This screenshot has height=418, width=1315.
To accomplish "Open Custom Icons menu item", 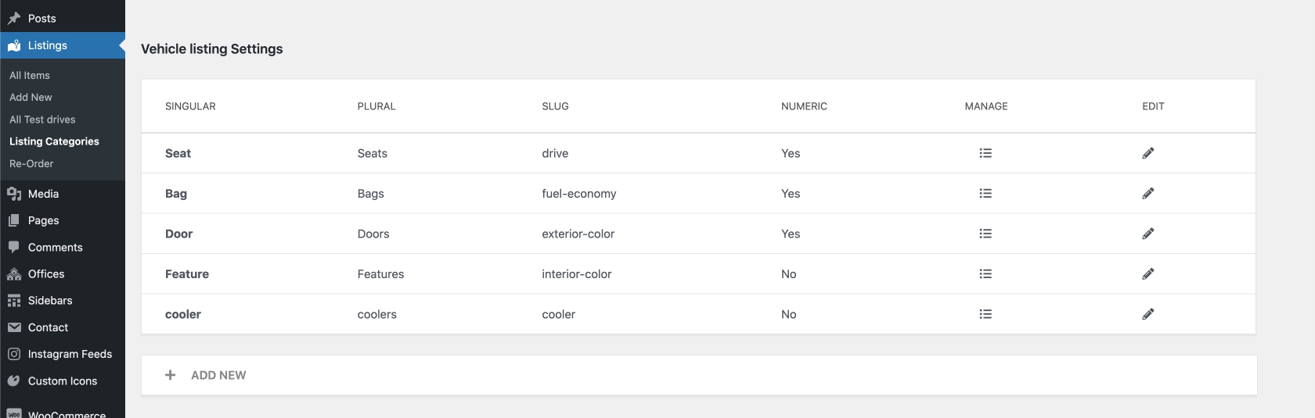I will [x=63, y=381].
